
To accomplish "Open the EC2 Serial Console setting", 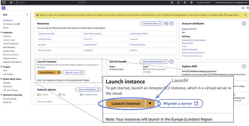I will [190, 49].
